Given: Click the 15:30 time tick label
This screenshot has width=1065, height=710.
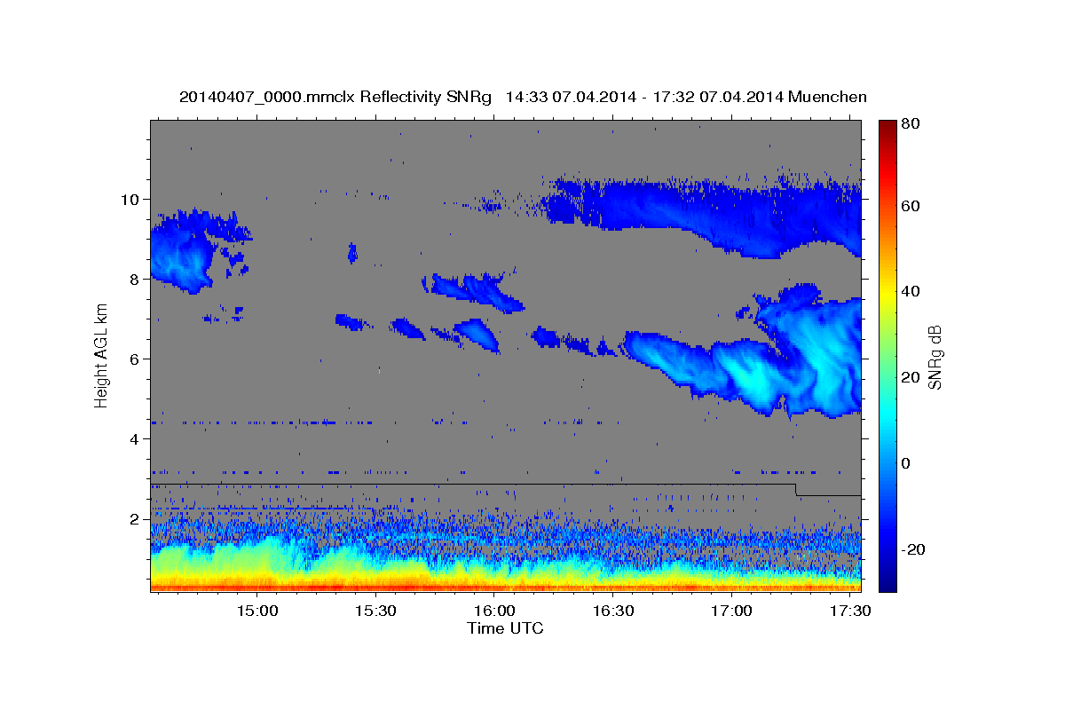Looking at the screenshot, I should coord(375,611).
